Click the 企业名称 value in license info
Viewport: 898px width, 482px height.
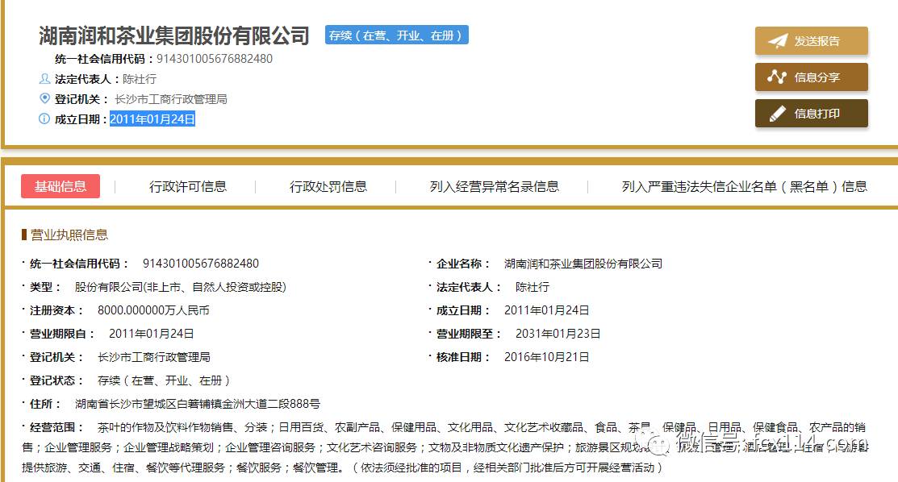(583, 264)
